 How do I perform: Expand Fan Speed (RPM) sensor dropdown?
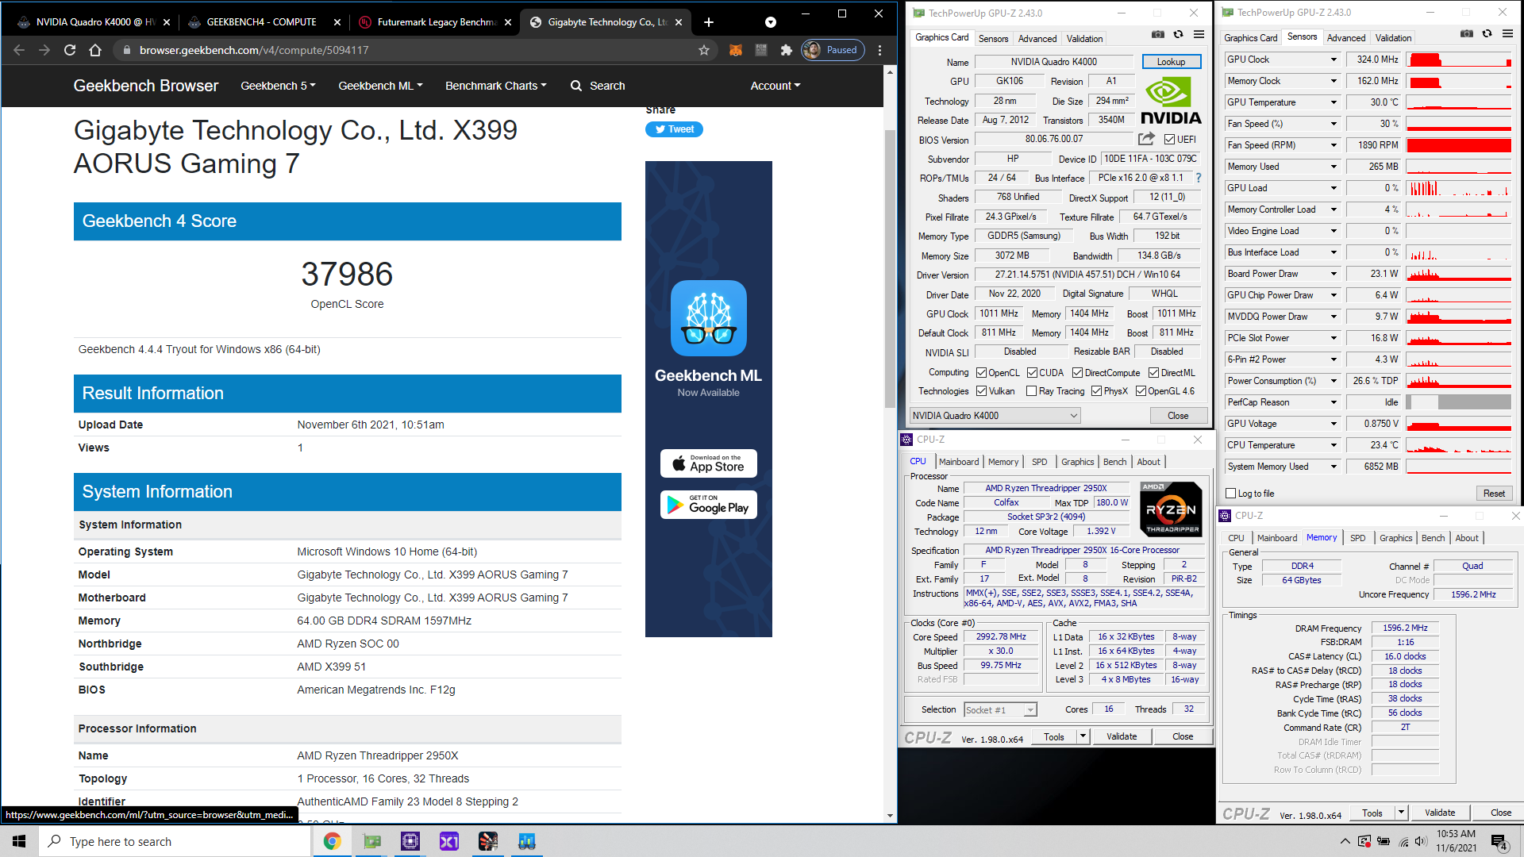[x=1333, y=145]
